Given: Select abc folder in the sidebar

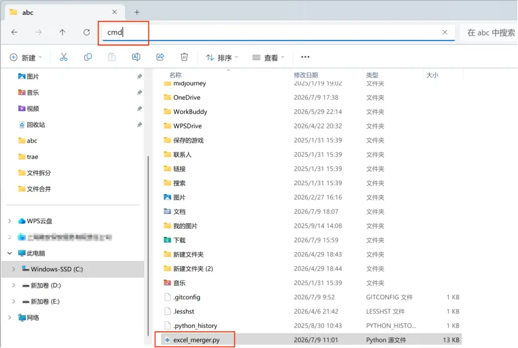Looking at the screenshot, I should [x=27, y=140].
